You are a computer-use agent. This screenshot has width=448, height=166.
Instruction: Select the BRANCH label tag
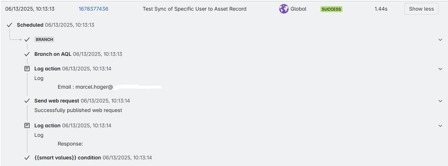pos(44,40)
